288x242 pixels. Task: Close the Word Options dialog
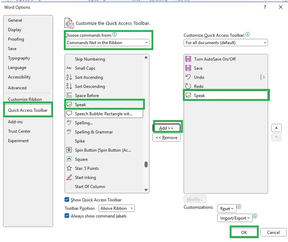[280, 7]
